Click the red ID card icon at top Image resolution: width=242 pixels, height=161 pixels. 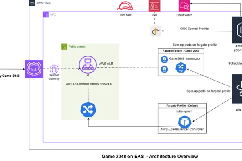(x=154, y=6)
